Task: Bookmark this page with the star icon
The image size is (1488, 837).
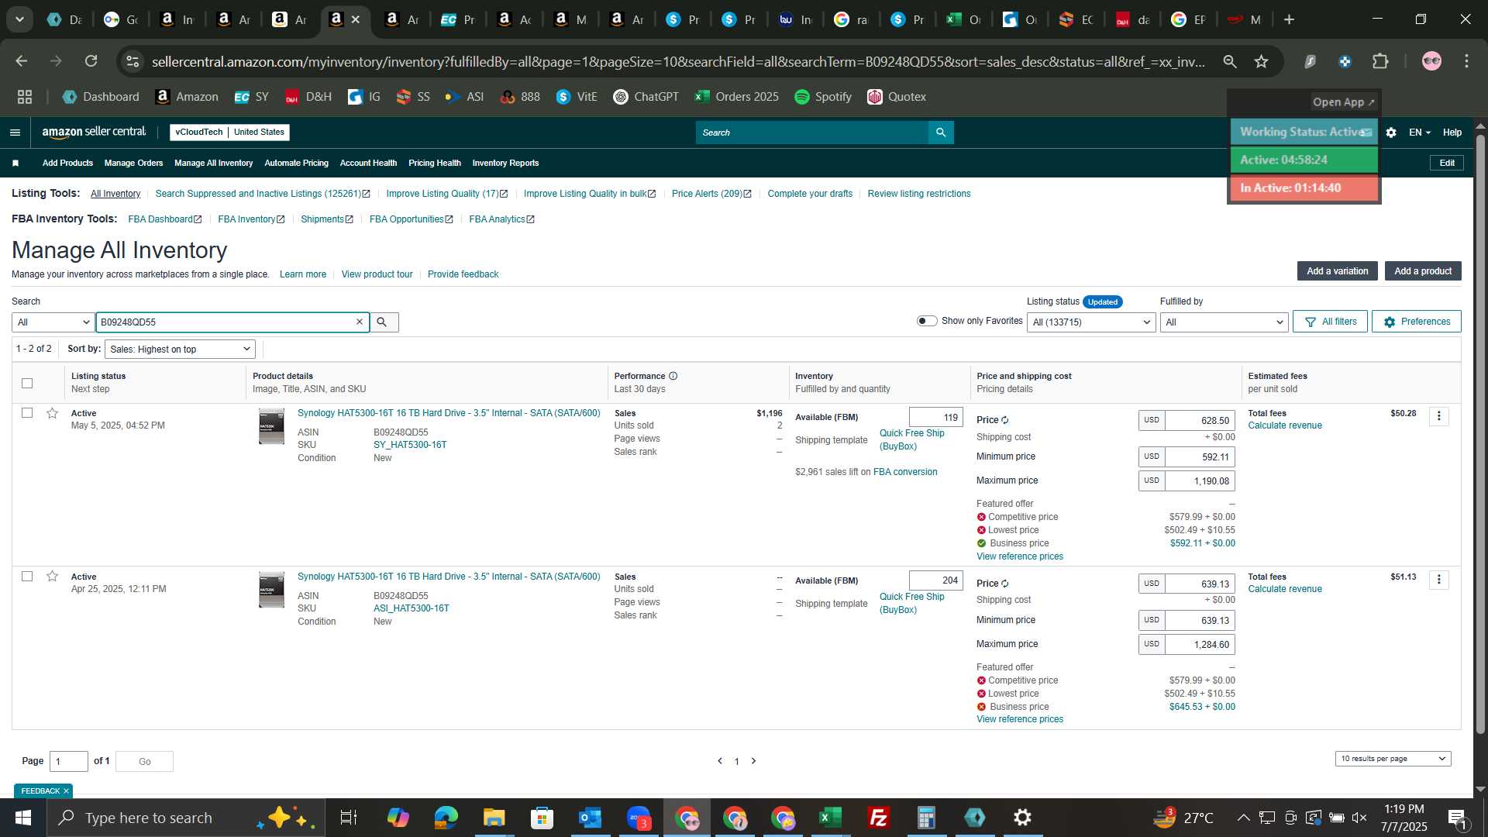Action: tap(1262, 61)
